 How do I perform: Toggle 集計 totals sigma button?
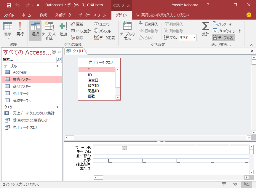pos(205,29)
